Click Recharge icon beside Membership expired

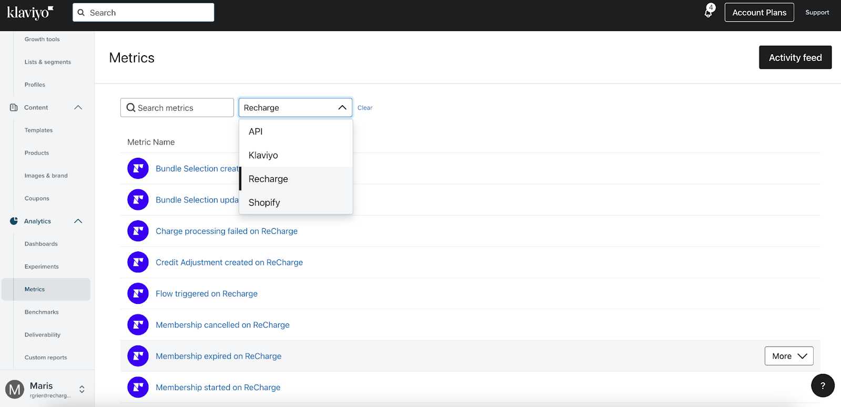(138, 356)
